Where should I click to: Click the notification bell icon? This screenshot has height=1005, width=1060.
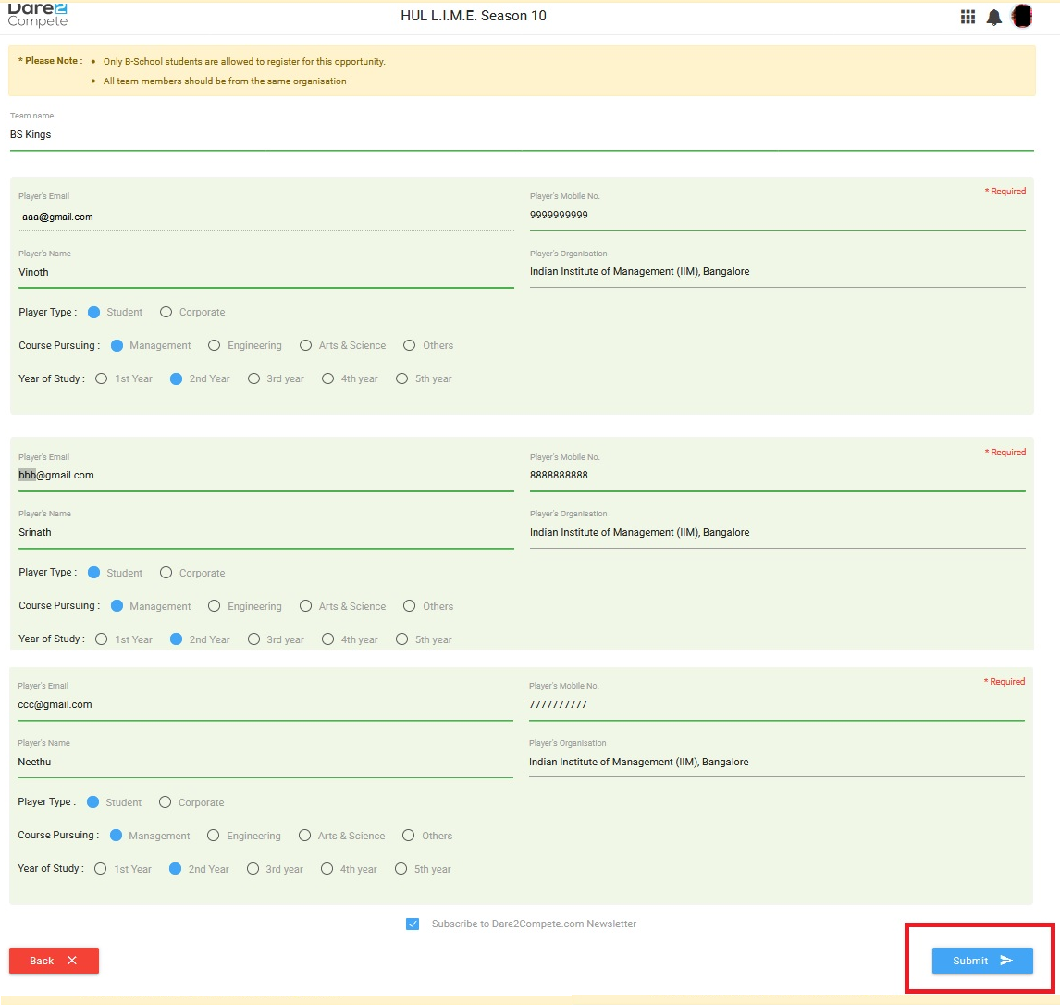coord(994,17)
